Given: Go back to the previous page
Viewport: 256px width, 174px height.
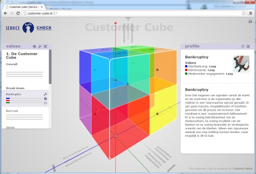Looking at the screenshot, I should pyautogui.click(x=5, y=13).
